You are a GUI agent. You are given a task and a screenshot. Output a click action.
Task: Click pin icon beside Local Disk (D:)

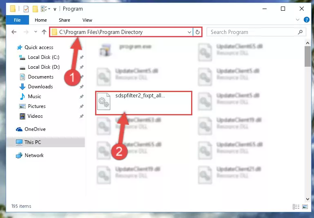point(82,67)
